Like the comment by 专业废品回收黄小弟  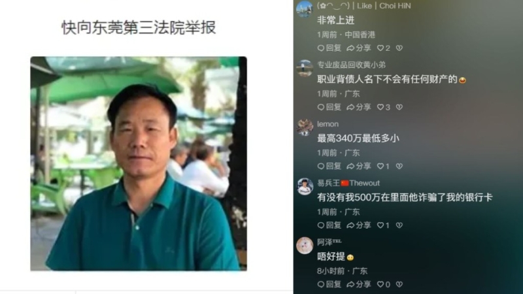pyautogui.click(x=383, y=107)
